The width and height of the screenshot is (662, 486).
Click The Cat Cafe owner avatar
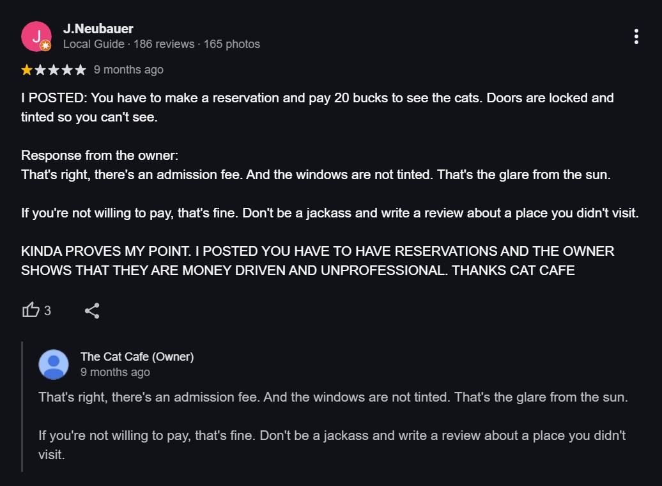(54, 364)
